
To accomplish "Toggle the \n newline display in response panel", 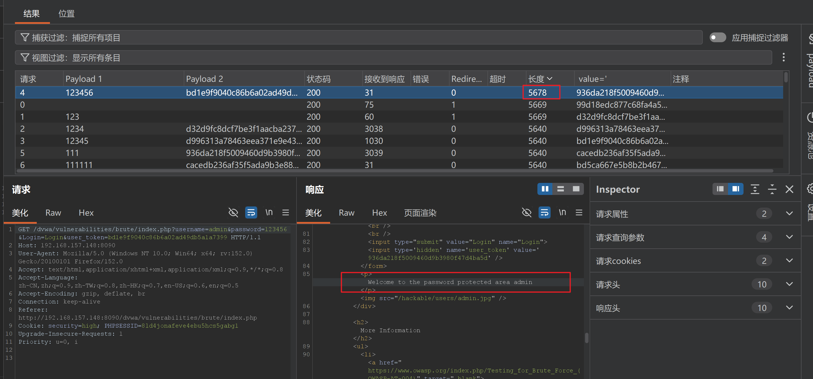I will click(x=562, y=212).
